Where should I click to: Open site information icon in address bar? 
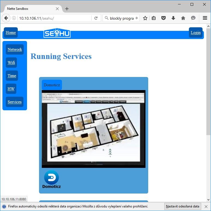click(14, 18)
